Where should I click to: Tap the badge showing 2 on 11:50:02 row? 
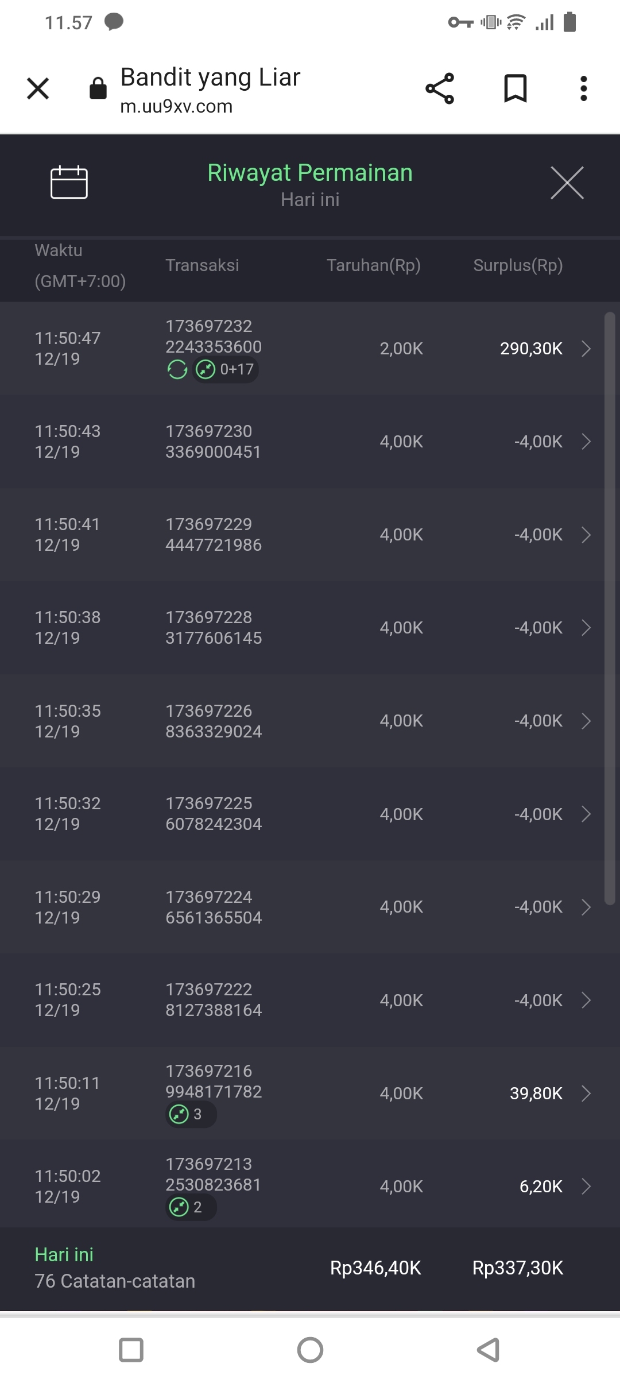click(191, 1207)
